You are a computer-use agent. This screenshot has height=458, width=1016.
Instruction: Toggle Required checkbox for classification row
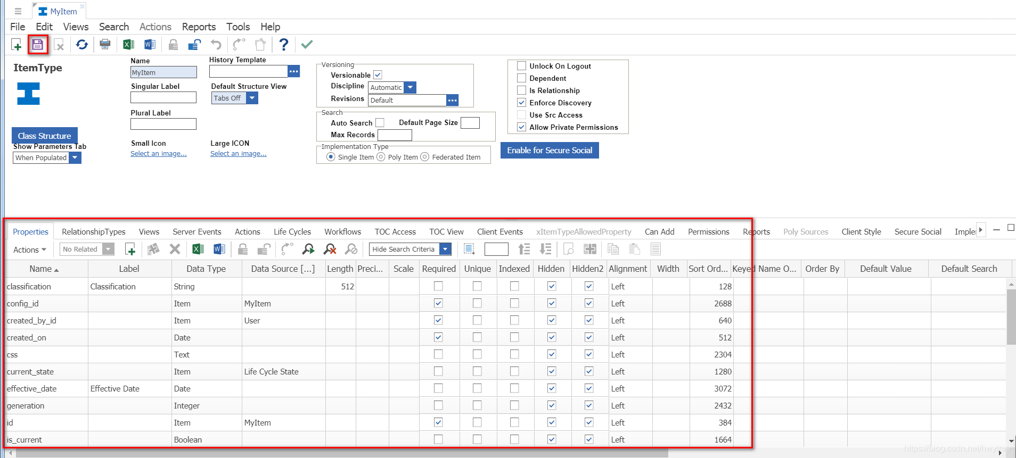[x=438, y=286]
